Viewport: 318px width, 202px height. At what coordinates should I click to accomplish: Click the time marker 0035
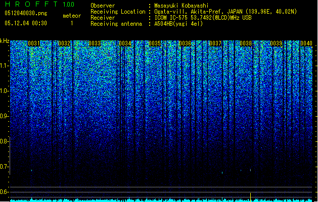pyautogui.click(x=155, y=43)
